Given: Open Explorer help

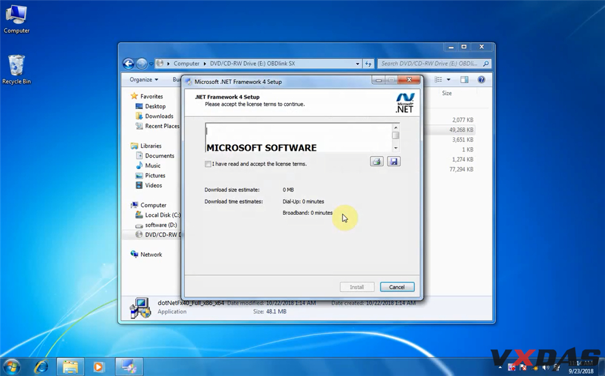Looking at the screenshot, I should point(481,80).
